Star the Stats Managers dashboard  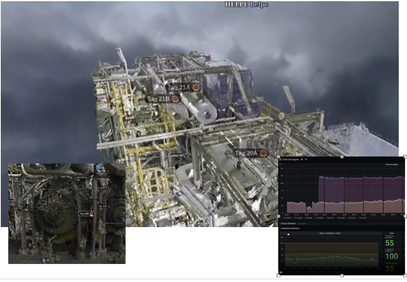tap(302, 159)
